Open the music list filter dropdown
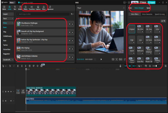Screen dimensions: 168x113 pos(72,14)
